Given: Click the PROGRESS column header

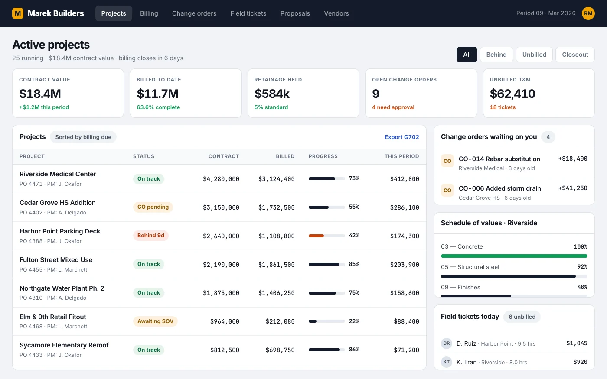Looking at the screenshot, I should click(323, 156).
